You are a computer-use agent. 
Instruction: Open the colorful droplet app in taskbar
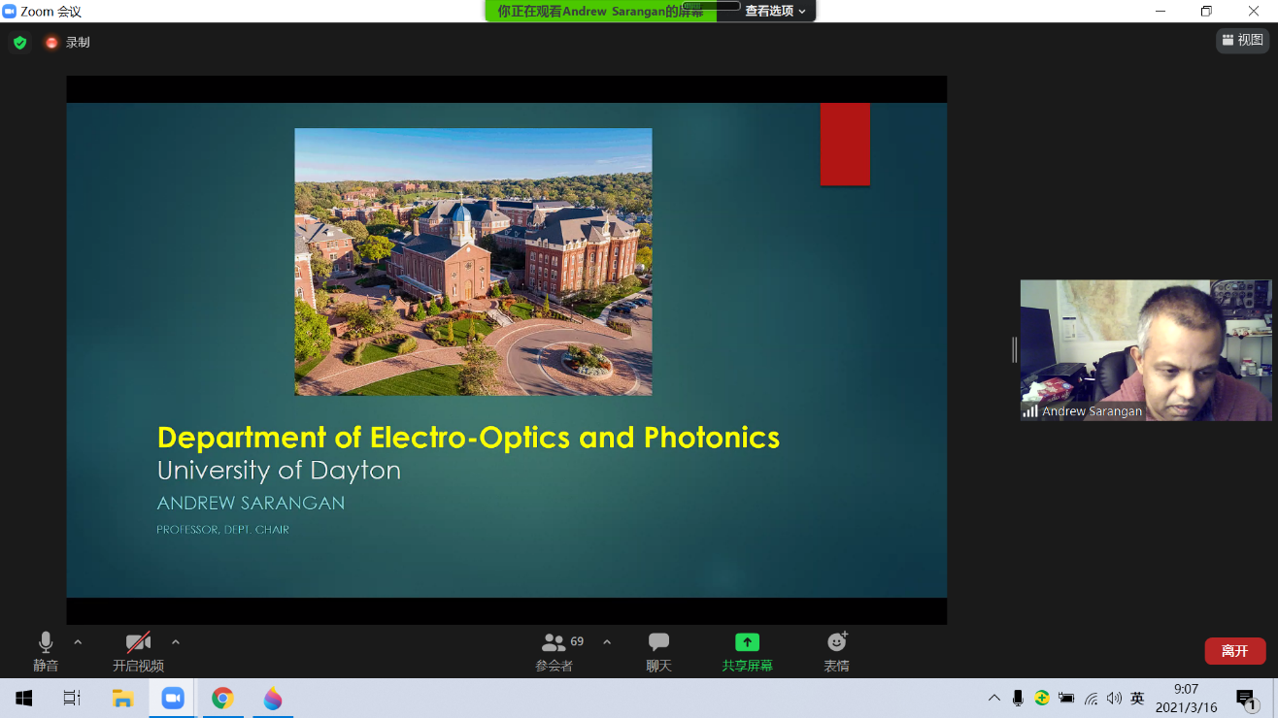tap(273, 698)
